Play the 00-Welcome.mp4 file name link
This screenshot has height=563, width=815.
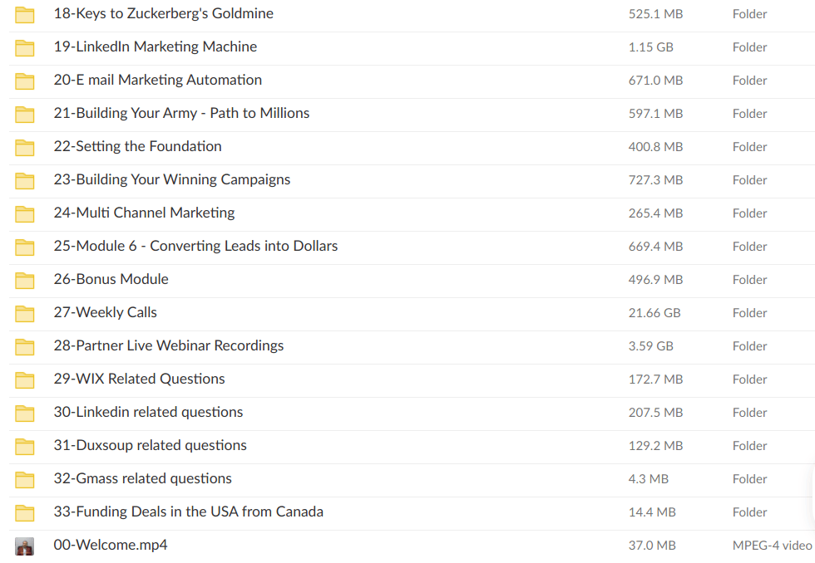[x=110, y=545]
